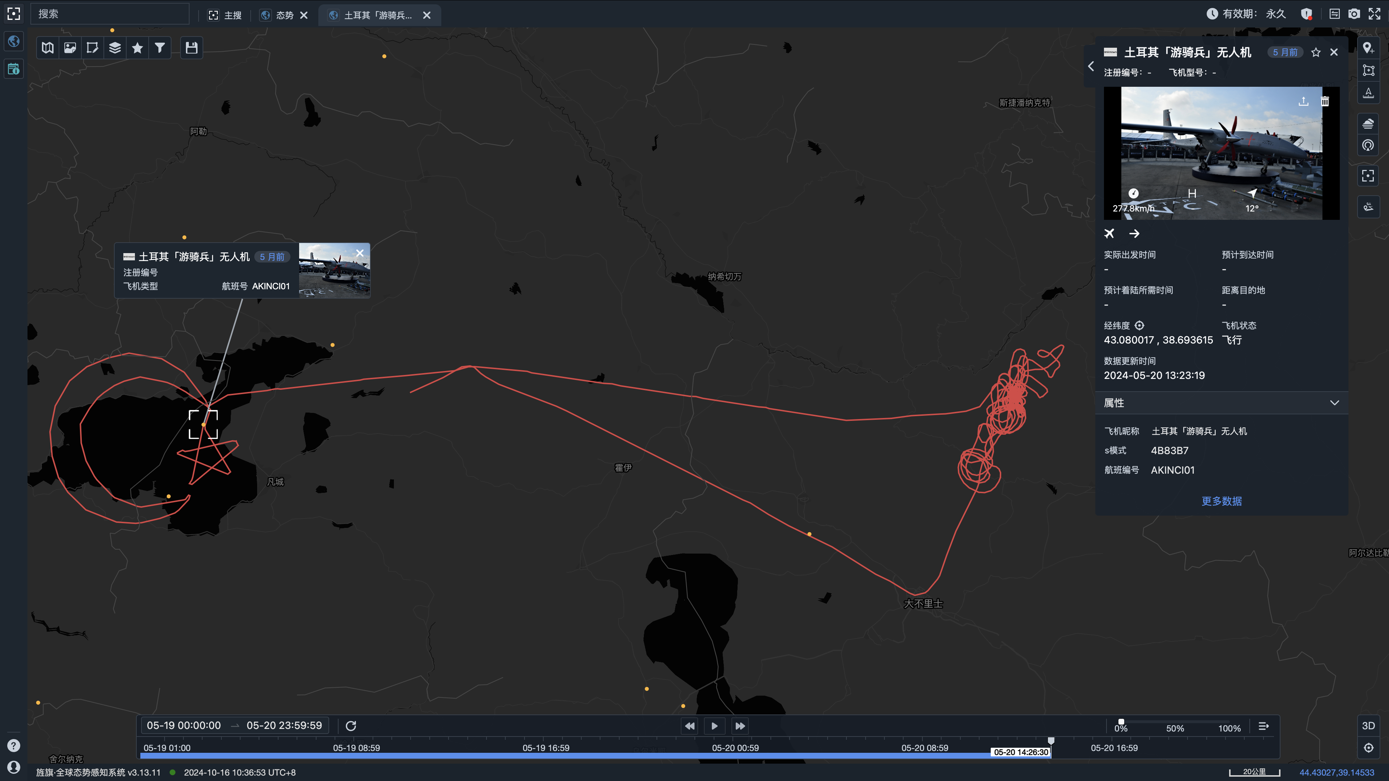Screen dimensions: 1389x781
Task: Click the star favorites toolbar icon
Action: click(x=137, y=48)
